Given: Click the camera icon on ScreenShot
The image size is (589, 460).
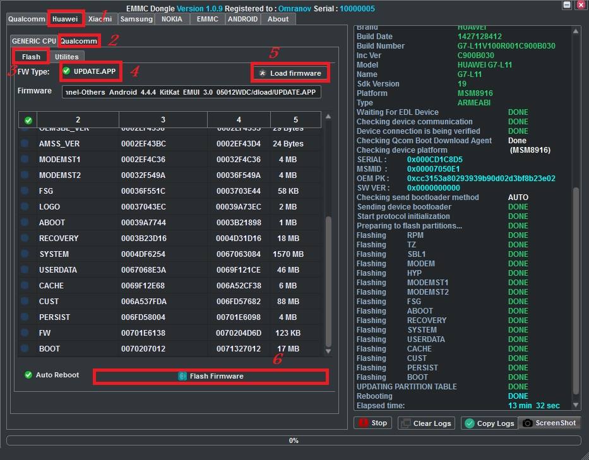Looking at the screenshot, I should 527,423.
